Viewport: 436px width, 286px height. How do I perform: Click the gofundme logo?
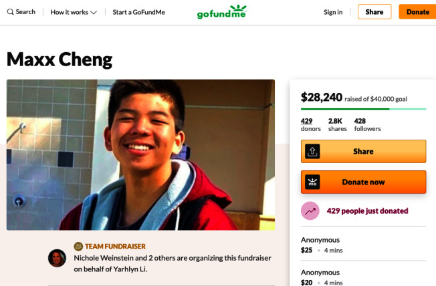221,12
